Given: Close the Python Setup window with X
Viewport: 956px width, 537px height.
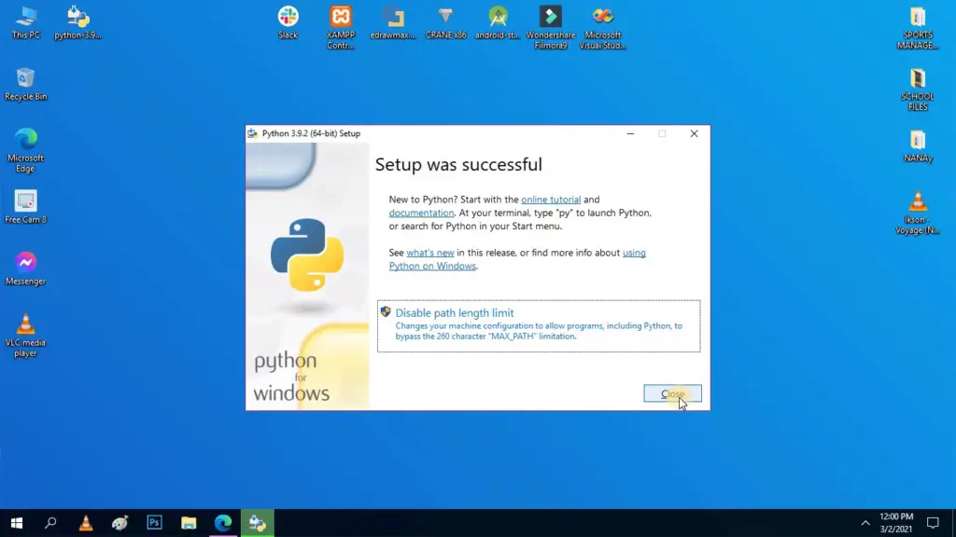Looking at the screenshot, I should coord(694,134).
